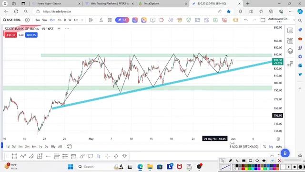Open the indicators fx menu
The width and height of the screenshot is (305, 172).
point(101,20)
